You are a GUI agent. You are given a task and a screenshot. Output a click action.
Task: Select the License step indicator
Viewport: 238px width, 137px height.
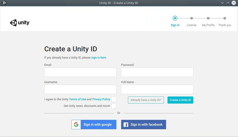(192, 18)
